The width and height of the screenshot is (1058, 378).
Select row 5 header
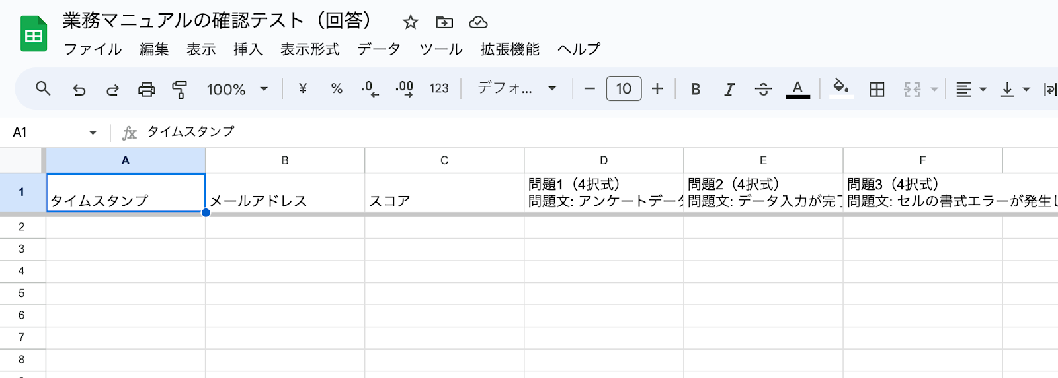tap(22, 293)
